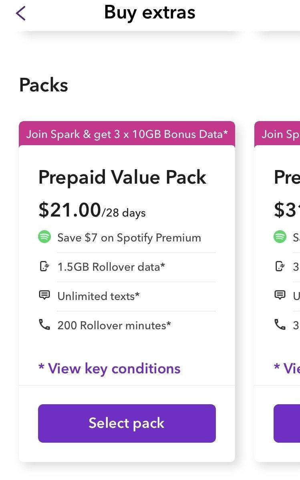The image size is (300, 480).
Task: Click the message icon on second pack
Action: [280, 296]
